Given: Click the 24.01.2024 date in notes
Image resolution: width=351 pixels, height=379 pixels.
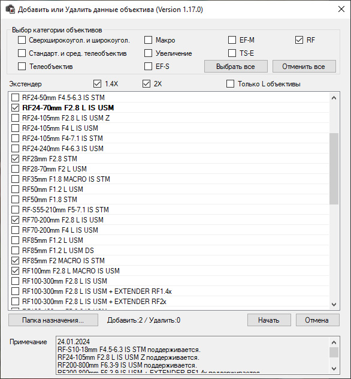Looking at the screenshot, I should pos(74,342).
